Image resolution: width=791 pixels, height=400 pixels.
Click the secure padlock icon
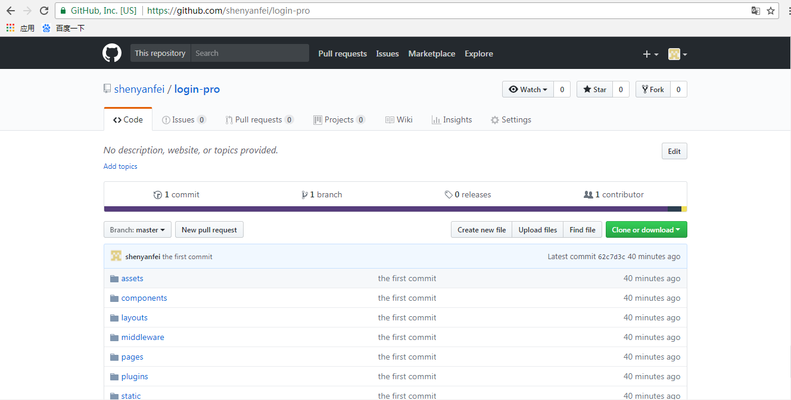63,11
